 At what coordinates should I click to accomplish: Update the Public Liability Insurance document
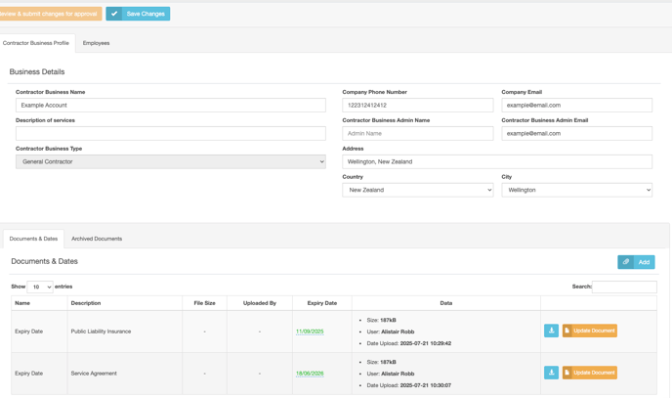pyautogui.click(x=589, y=331)
